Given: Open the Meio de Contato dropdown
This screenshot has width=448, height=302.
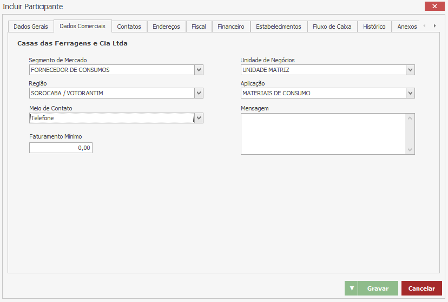Looking at the screenshot, I should (199, 118).
